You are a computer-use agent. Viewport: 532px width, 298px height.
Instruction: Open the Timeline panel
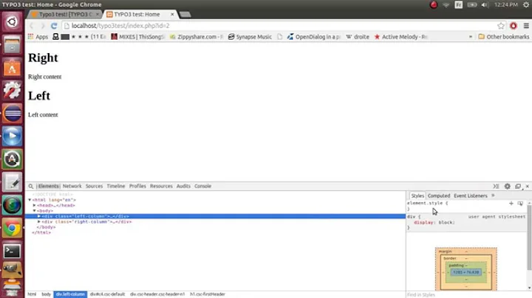116,186
